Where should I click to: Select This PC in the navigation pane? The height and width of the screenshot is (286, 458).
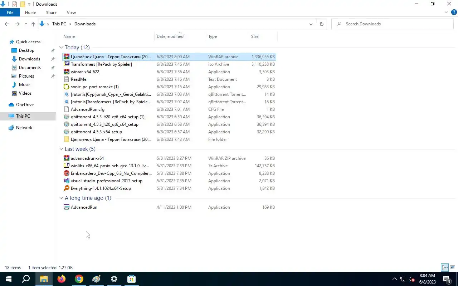pyautogui.click(x=23, y=116)
